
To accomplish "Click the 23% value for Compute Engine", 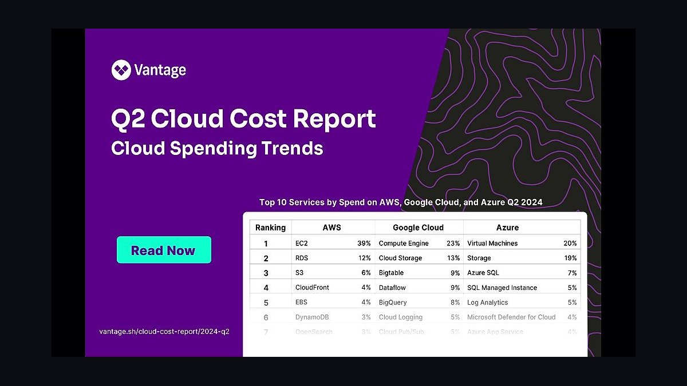I will 453,243.
